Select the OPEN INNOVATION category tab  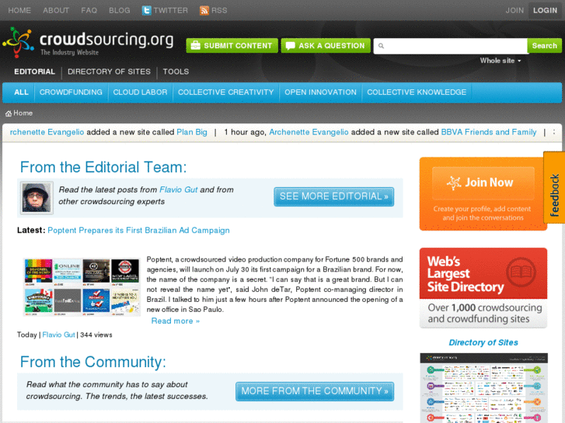tap(320, 92)
